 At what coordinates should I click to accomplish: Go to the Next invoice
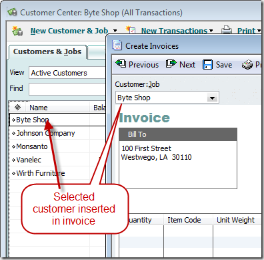187,65
